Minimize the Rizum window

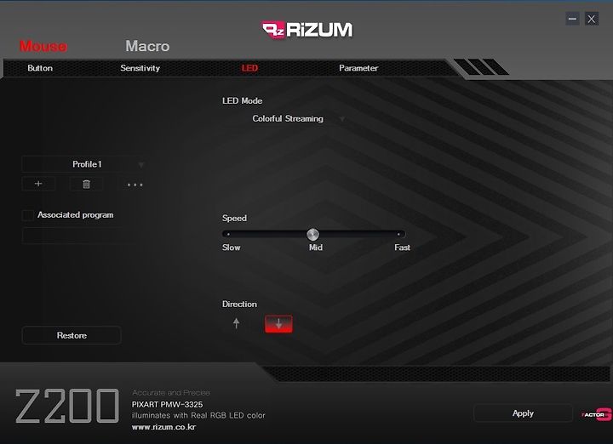(572, 19)
